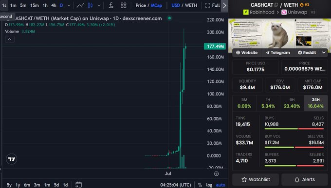Select the 1H change tab

click(x=268, y=103)
